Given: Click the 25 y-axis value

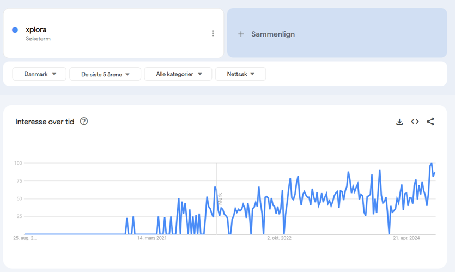Looking at the screenshot, I should [19, 216].
